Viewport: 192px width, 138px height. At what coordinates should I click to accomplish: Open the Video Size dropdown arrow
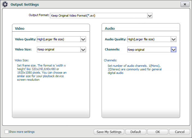point(83,50)
